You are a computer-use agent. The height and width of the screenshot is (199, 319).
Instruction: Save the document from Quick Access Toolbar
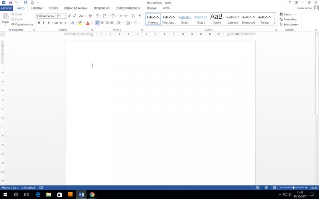[x=10, y=2]
